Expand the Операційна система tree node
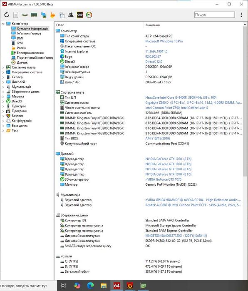The height and width of the screenshot is (291, 248). coord(3,72)
